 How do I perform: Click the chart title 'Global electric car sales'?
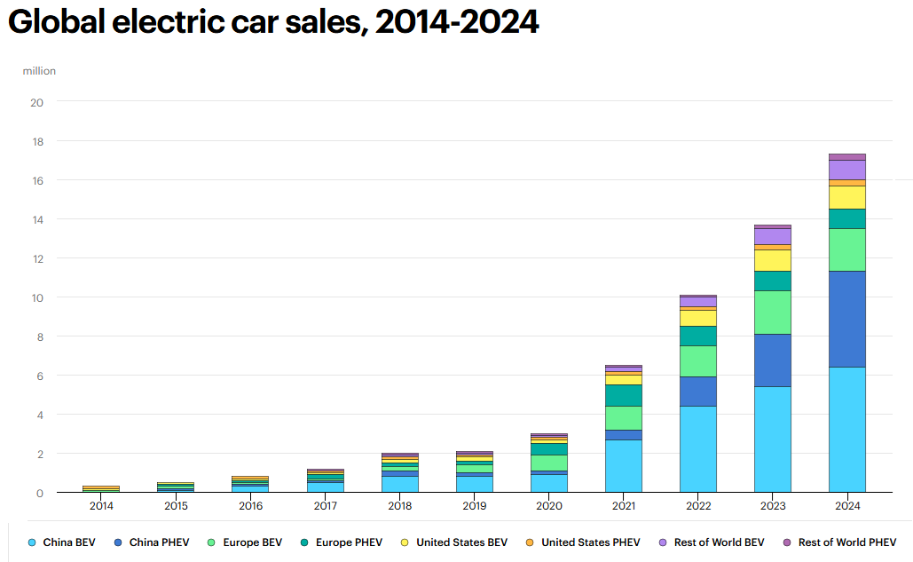click(x=273, y=23)
